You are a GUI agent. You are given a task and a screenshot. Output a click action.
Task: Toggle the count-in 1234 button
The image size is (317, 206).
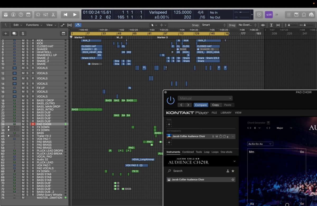269,15
